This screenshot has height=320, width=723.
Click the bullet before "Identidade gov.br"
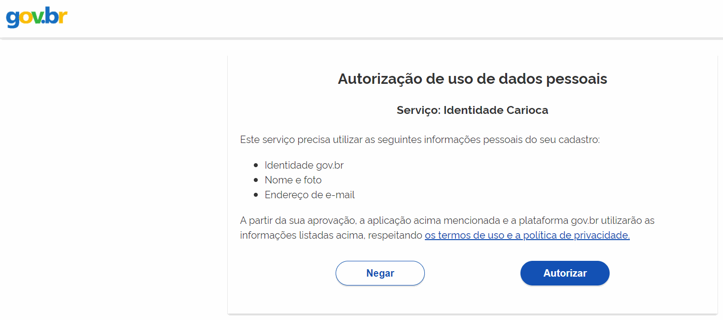[256, 166]
